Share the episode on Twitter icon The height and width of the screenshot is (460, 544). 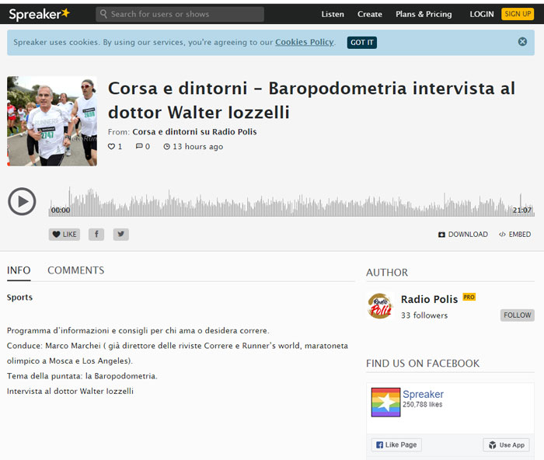[120, 235]
